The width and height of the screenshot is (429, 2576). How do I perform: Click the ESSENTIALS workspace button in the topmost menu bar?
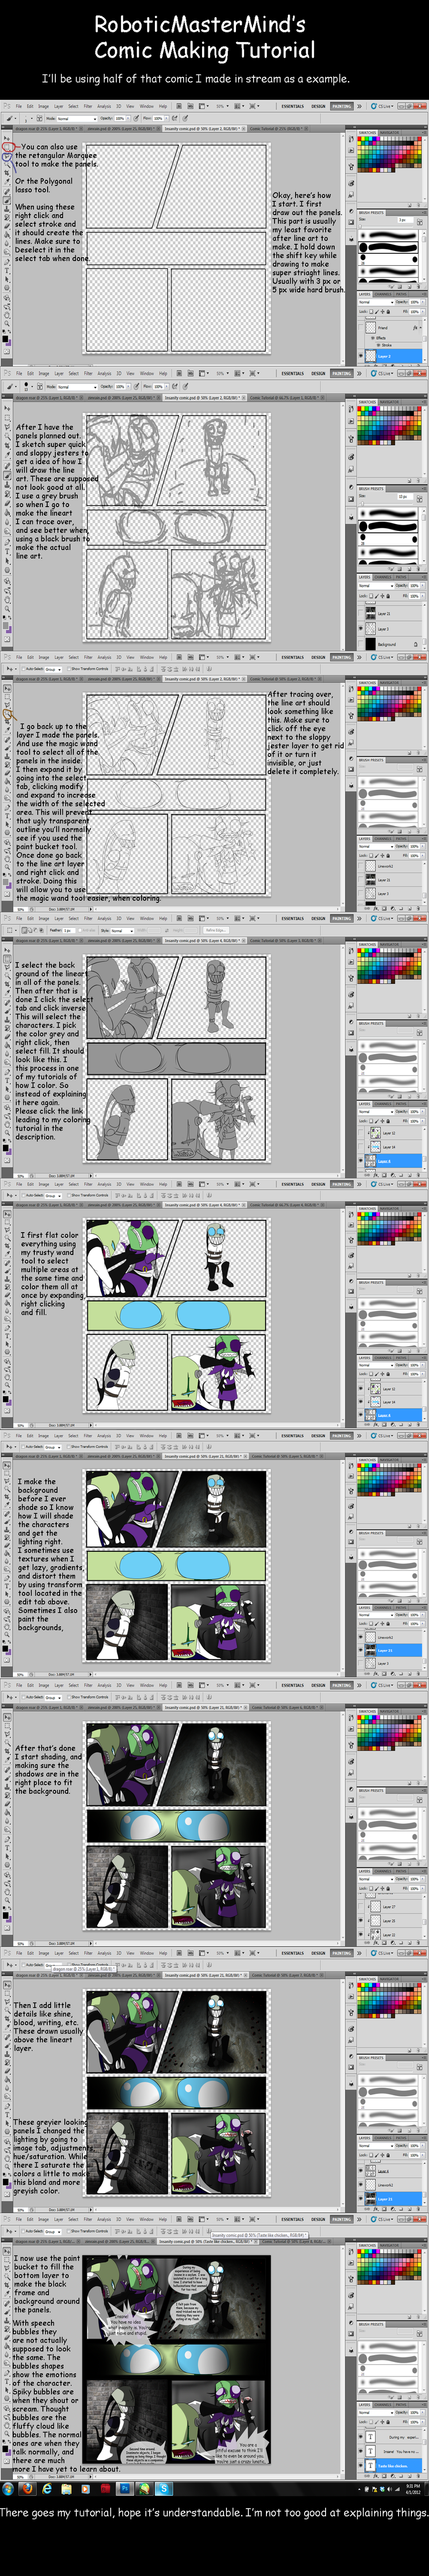tap(293, 106)
